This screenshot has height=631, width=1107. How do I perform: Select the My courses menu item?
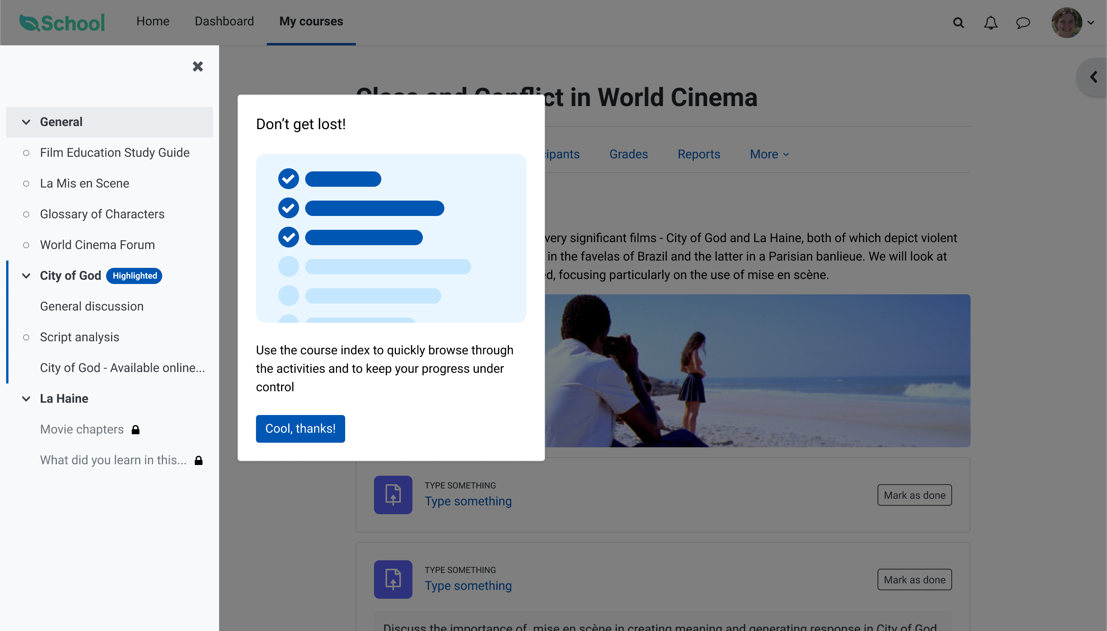click(311, 21)
